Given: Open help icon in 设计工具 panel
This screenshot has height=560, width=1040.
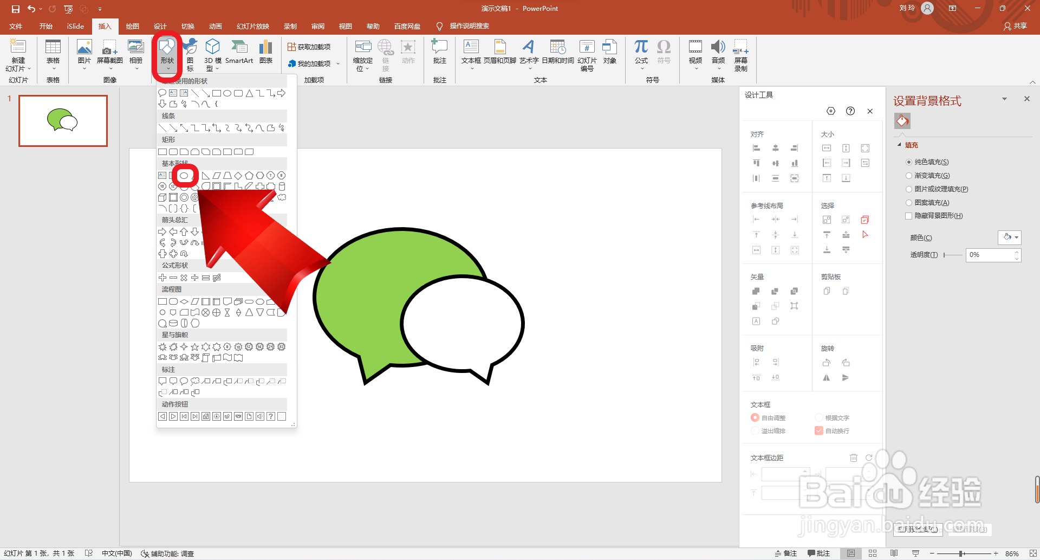Looking at the screenshot, I should click(850, 111).
